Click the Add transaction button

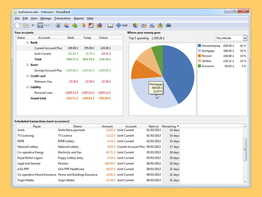[x=122, y=25]
